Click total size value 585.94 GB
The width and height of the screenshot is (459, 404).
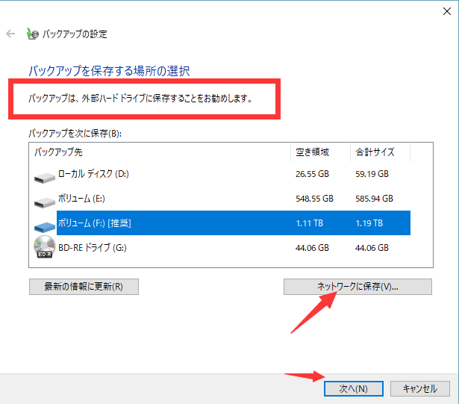pyautogui.click(x=374, y=199)
